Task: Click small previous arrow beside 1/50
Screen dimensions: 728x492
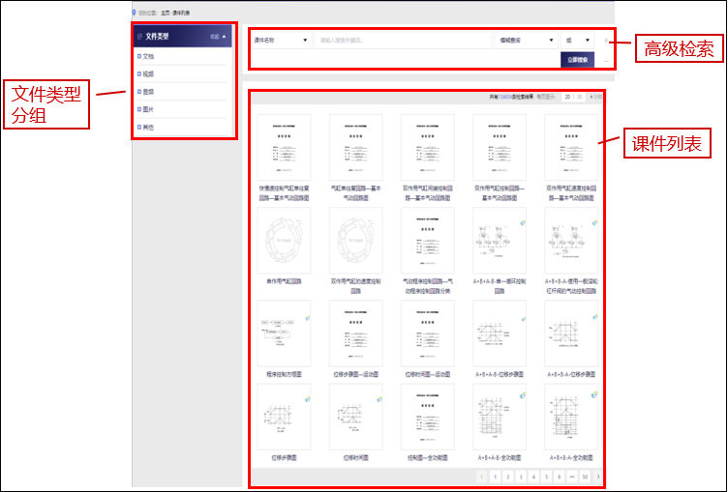Action: pos(591,97)
